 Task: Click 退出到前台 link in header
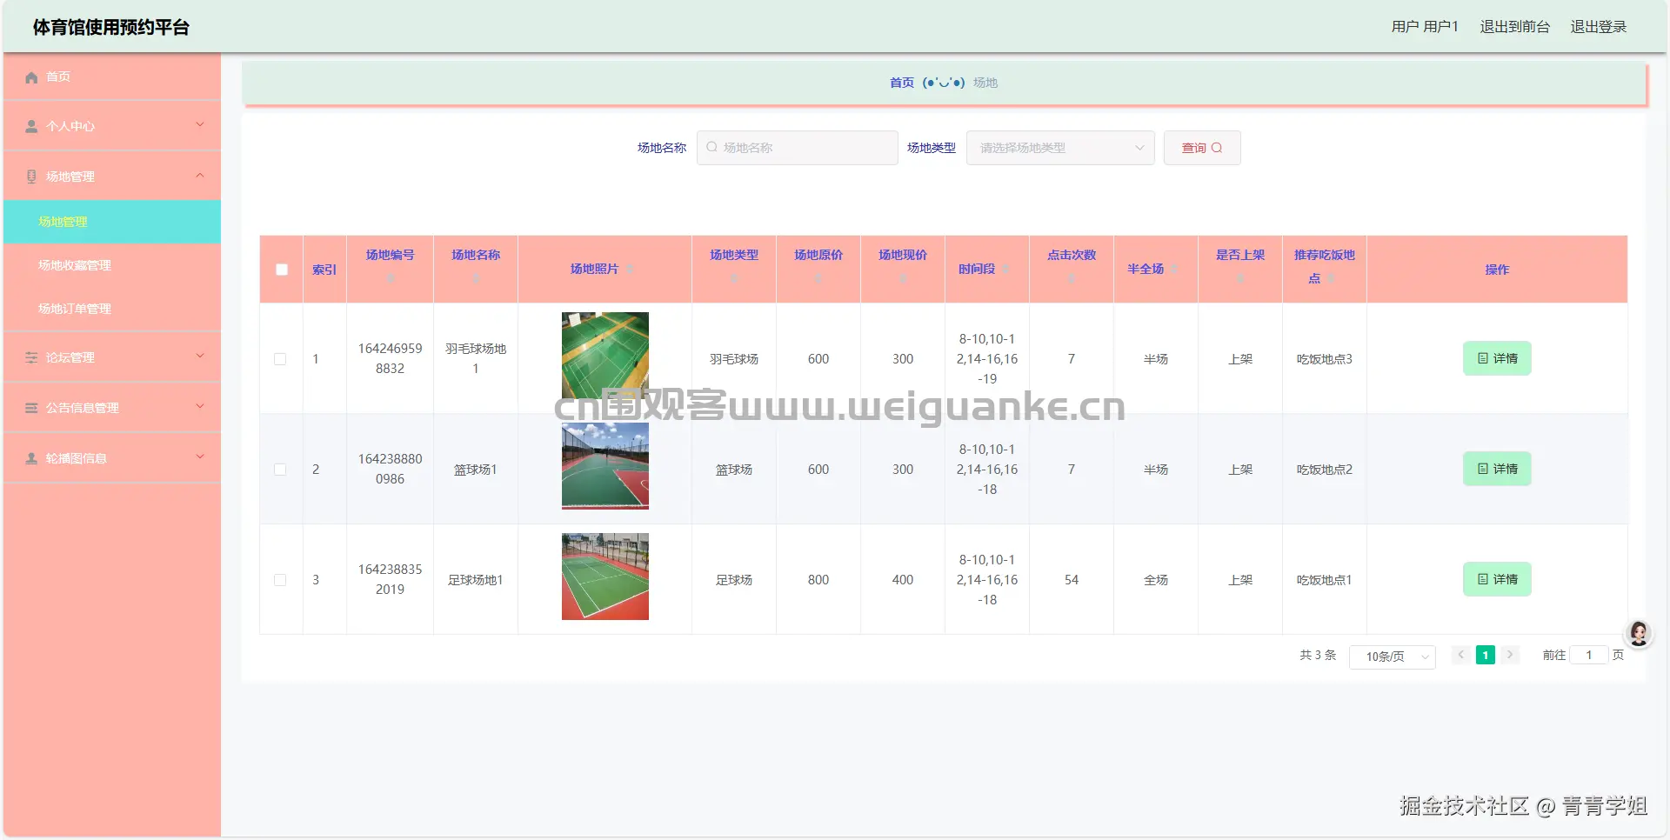(x=1514, y=27)
